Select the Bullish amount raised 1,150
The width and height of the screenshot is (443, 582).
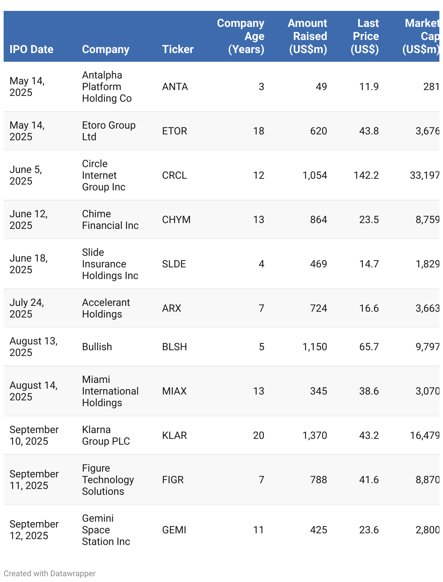315,347
